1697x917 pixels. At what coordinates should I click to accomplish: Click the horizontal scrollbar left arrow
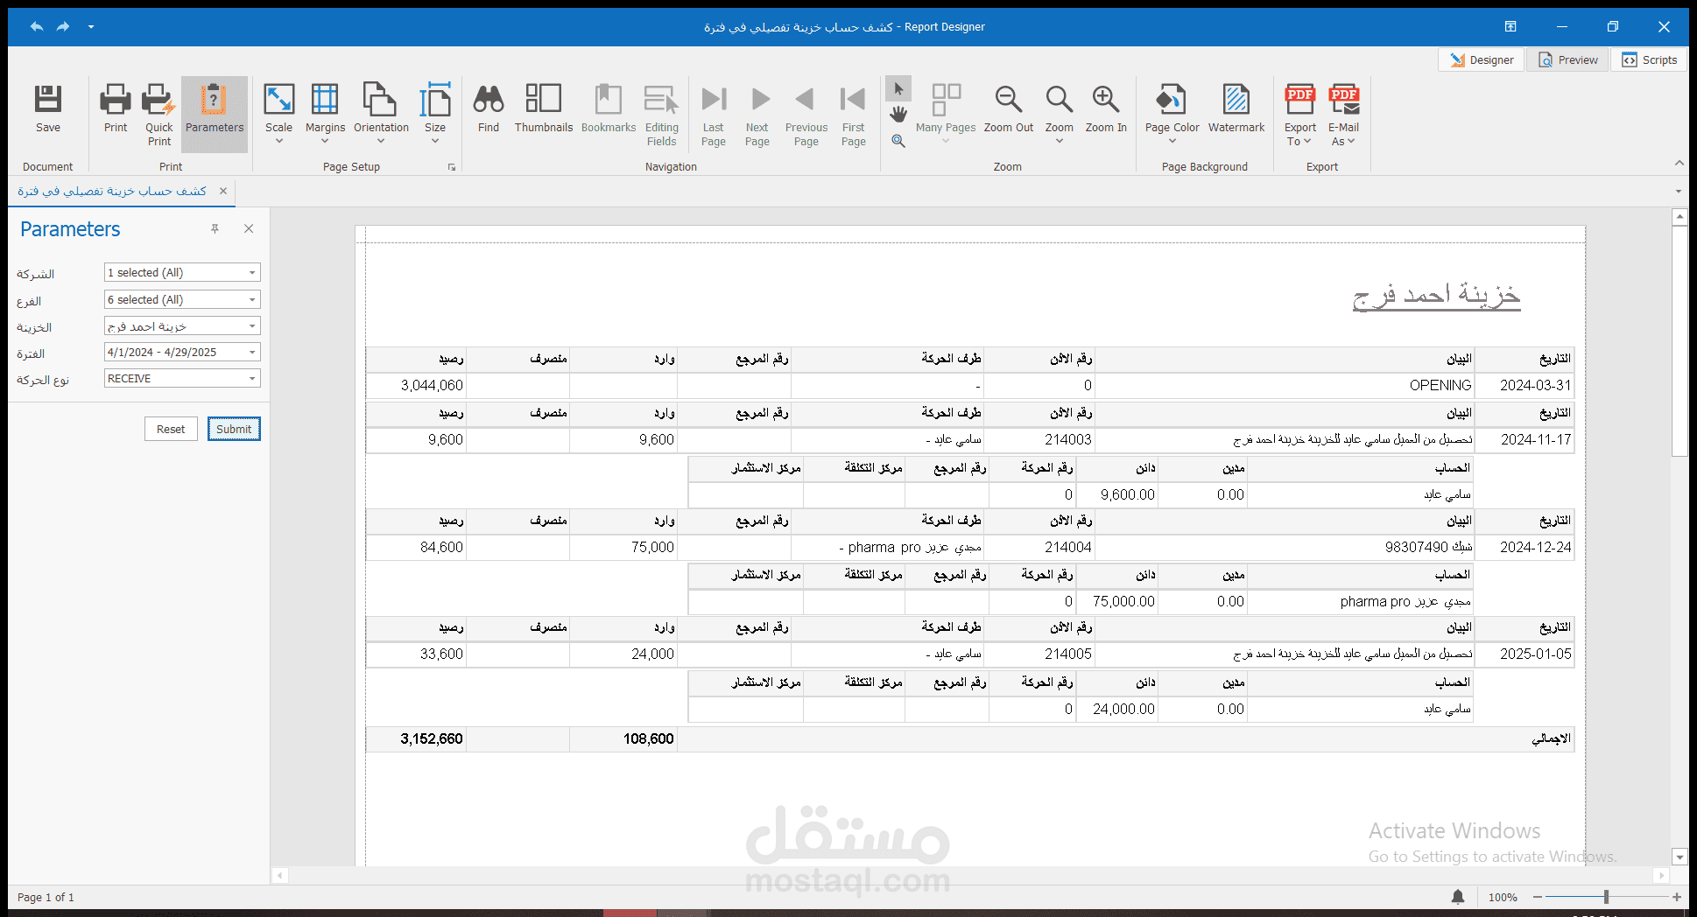tap(280, 875)
